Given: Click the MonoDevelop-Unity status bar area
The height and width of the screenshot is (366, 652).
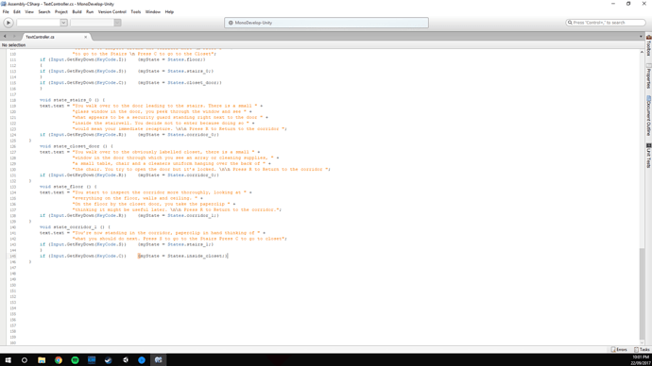Looking at the screenshot, I should coord(326,23).
